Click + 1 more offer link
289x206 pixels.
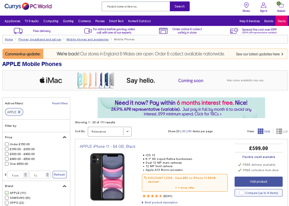[x=185, y=188]
